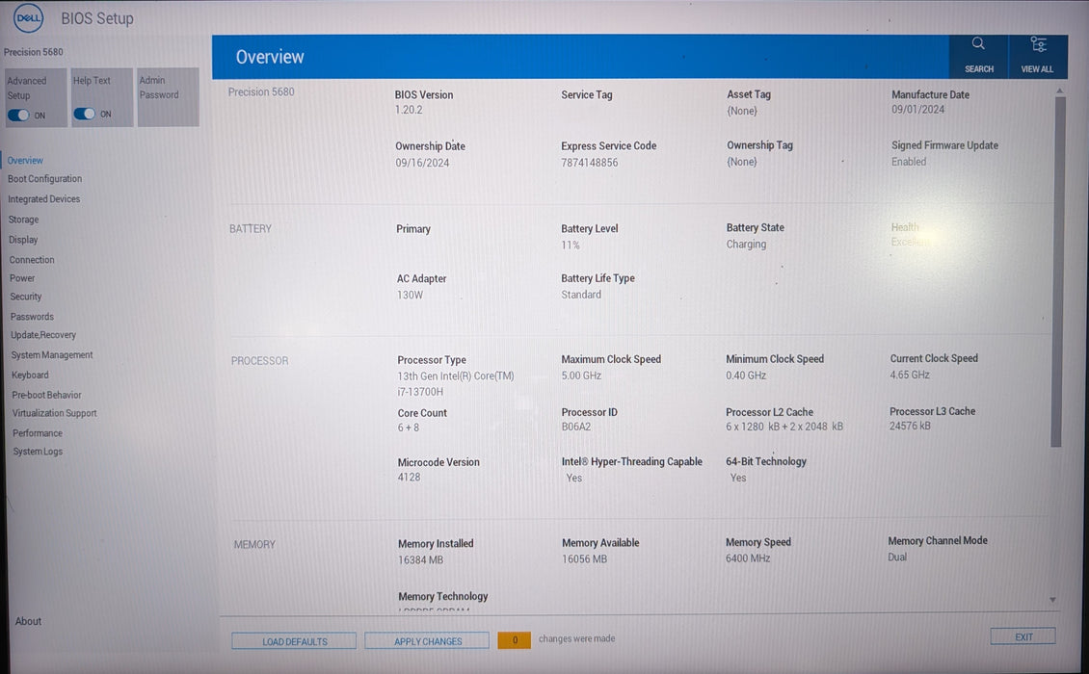Open the Admin Password tile
Screen dimensions: 1089x674
click(168, 96)
